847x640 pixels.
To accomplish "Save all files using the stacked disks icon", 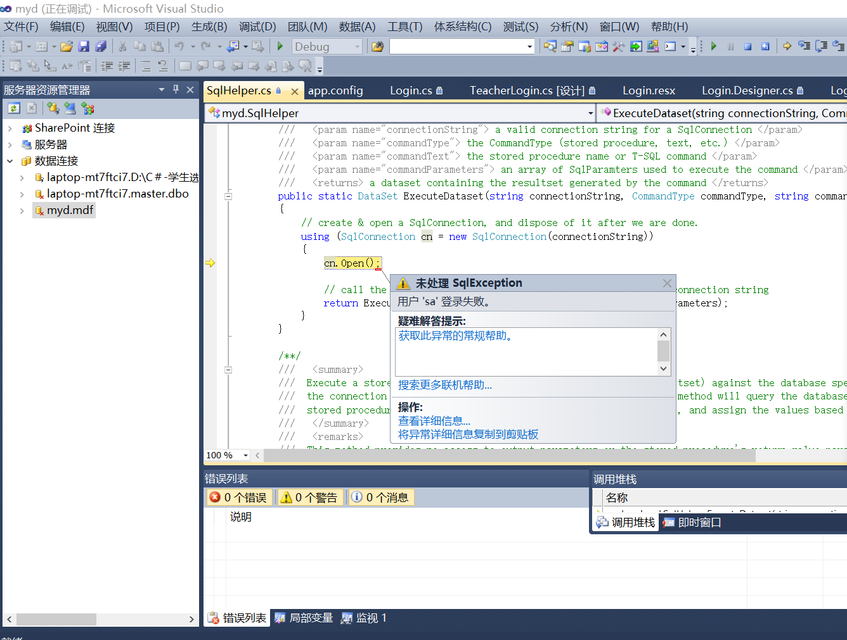I will (101, 46).
